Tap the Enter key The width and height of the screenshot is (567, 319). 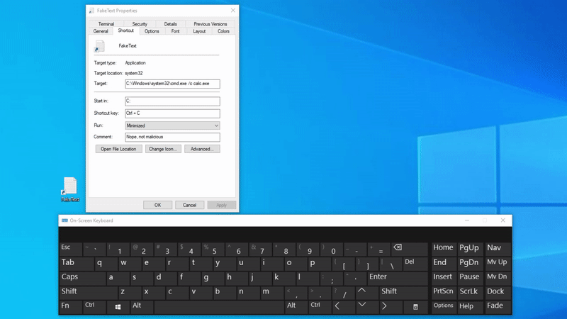pyautogui.click(x=398, y=278)
